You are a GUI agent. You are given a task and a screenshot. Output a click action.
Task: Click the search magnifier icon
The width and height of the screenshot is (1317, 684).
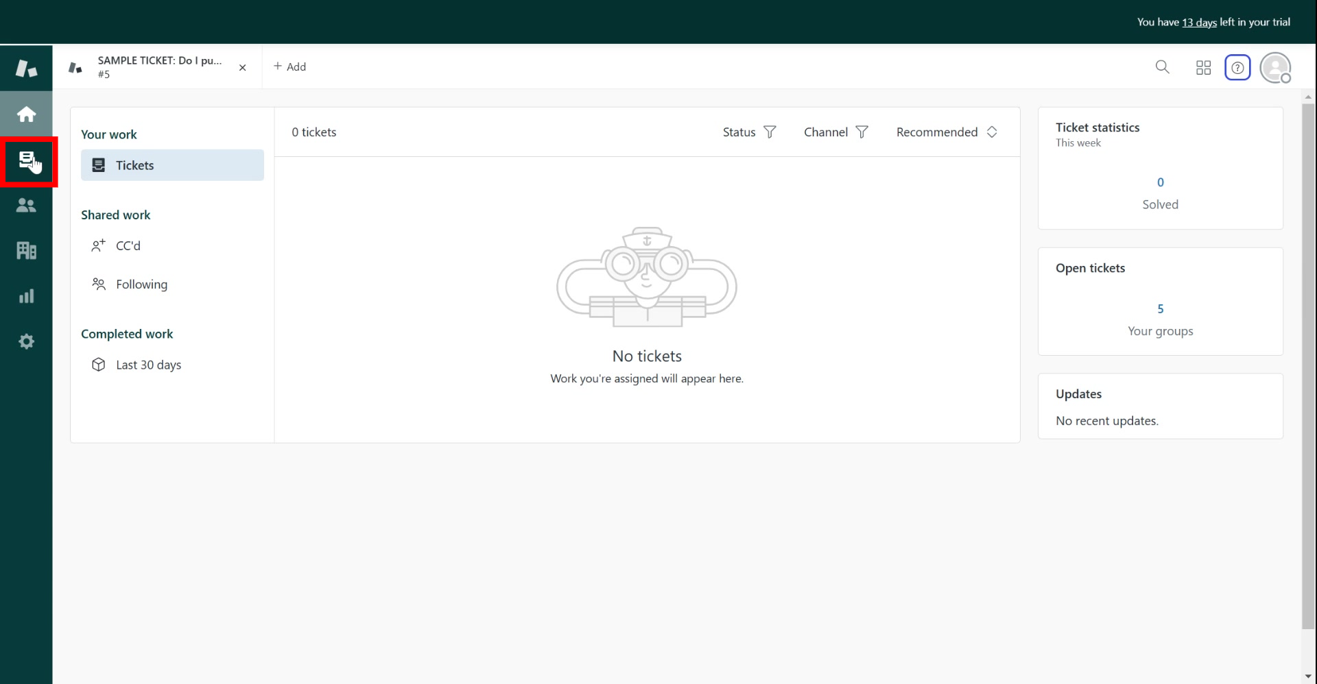tap(1162, 67)
